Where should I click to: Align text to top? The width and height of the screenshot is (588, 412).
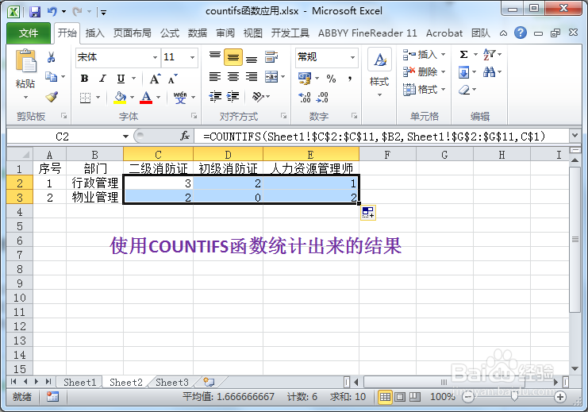coord(215,56)
